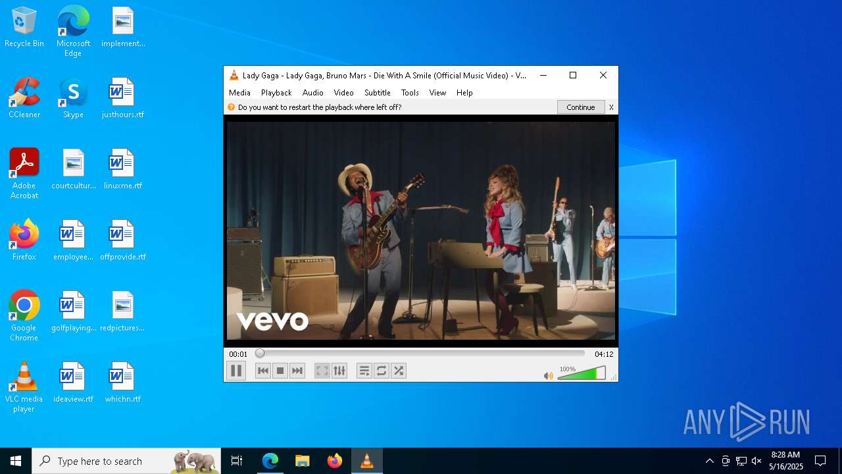Open Task View from taskbar
Screen dimensions: 842x474
tap(237, 461)
